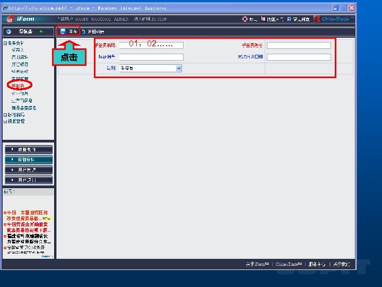Click the Internet Explorer icon in title bar

point(5,8)
